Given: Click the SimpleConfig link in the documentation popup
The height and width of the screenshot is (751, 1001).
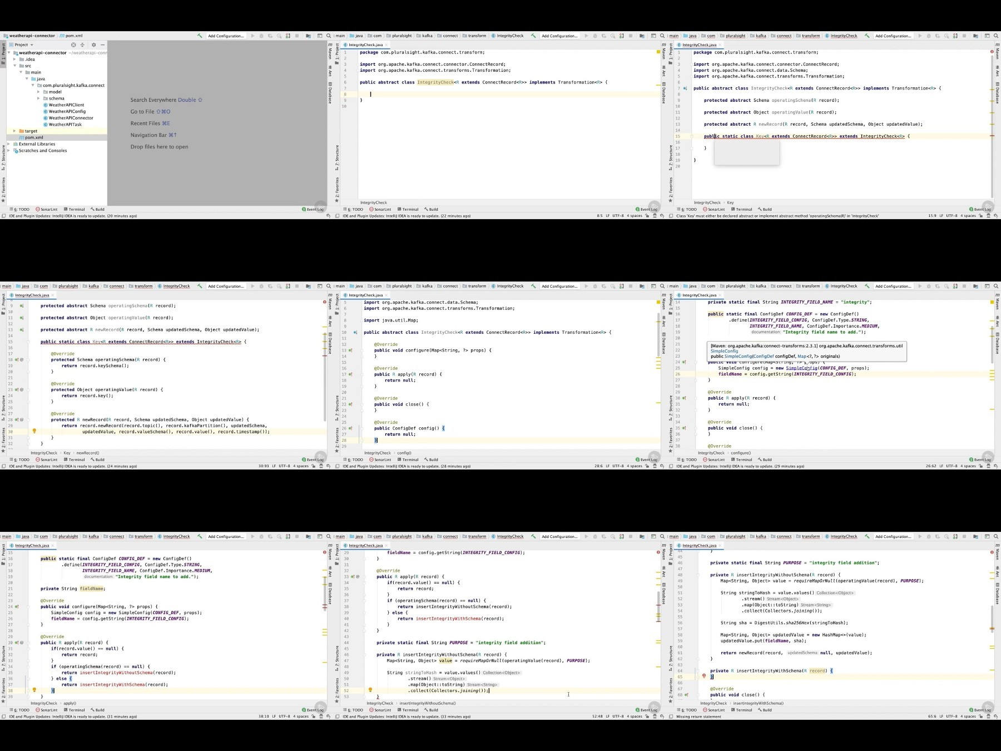Looking at the screenshot, I should click(x=724, y=351).
